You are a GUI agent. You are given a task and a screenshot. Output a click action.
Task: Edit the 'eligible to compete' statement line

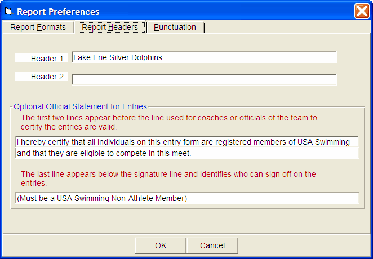point(186,153)
